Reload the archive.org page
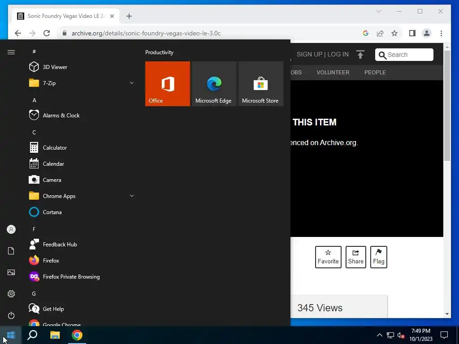The image size is (459, 344). pyautogui.click(x=47, y=33)
